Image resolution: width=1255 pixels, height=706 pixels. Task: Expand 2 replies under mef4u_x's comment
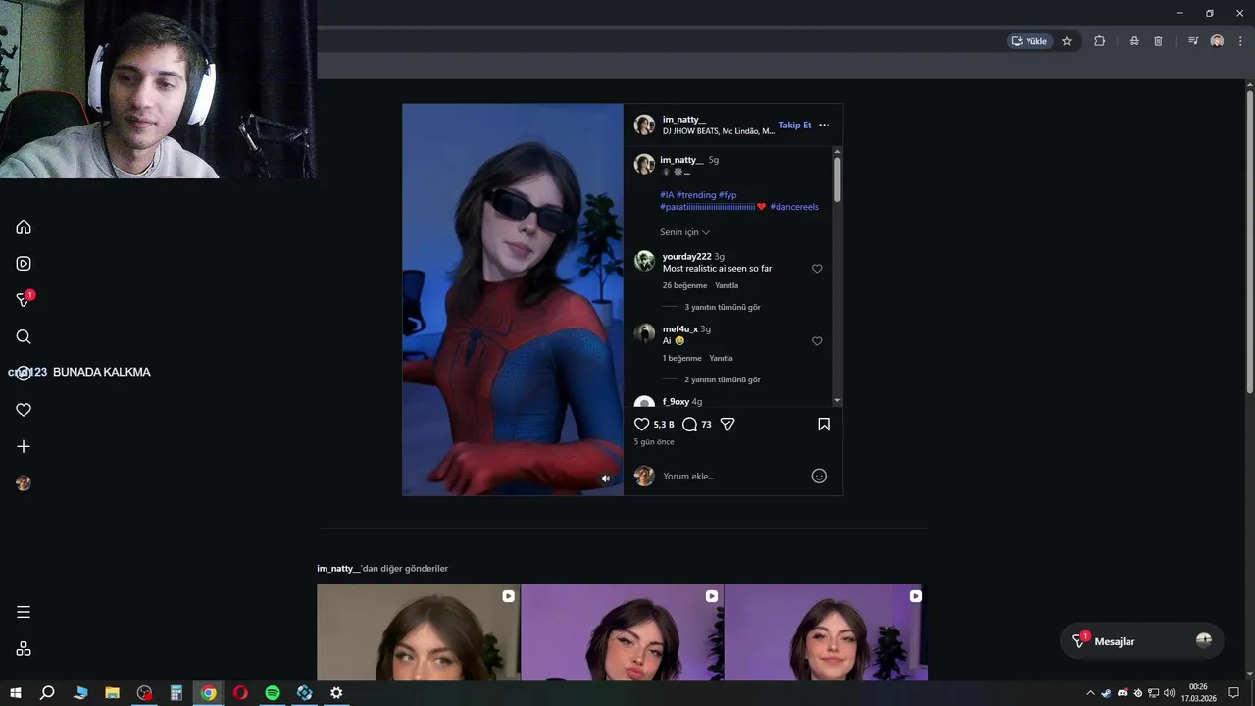723,379
